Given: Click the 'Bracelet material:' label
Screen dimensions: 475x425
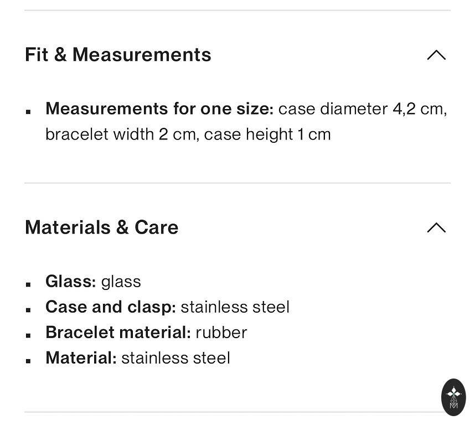Looking at the screenshot, I should (x=118, y=333).
